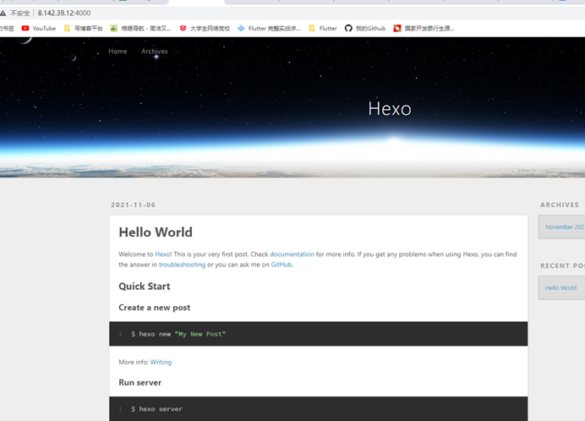Screen dimensions: 585x421
Task: Open the 写博客平台 bookmark folder
Action: pyautogui.click(x=84, y=29)
